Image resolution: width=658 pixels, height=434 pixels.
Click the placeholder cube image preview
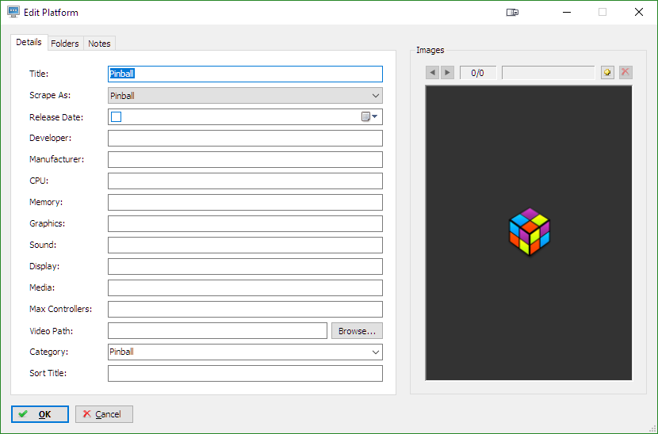click(529, 233)
